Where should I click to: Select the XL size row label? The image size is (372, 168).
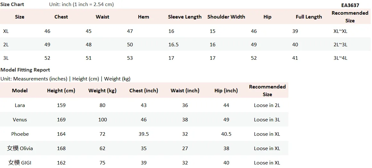click(x=6, y=31)
